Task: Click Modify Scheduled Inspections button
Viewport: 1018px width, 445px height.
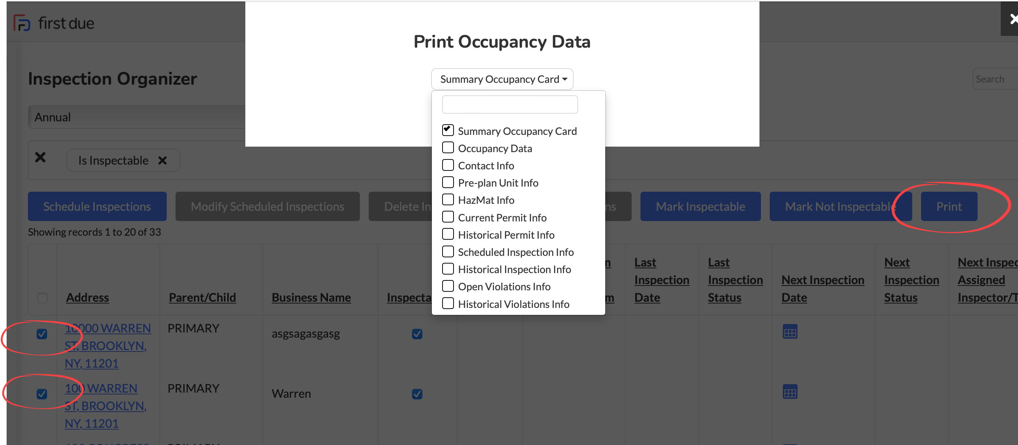Action: (x=268, y=206)
